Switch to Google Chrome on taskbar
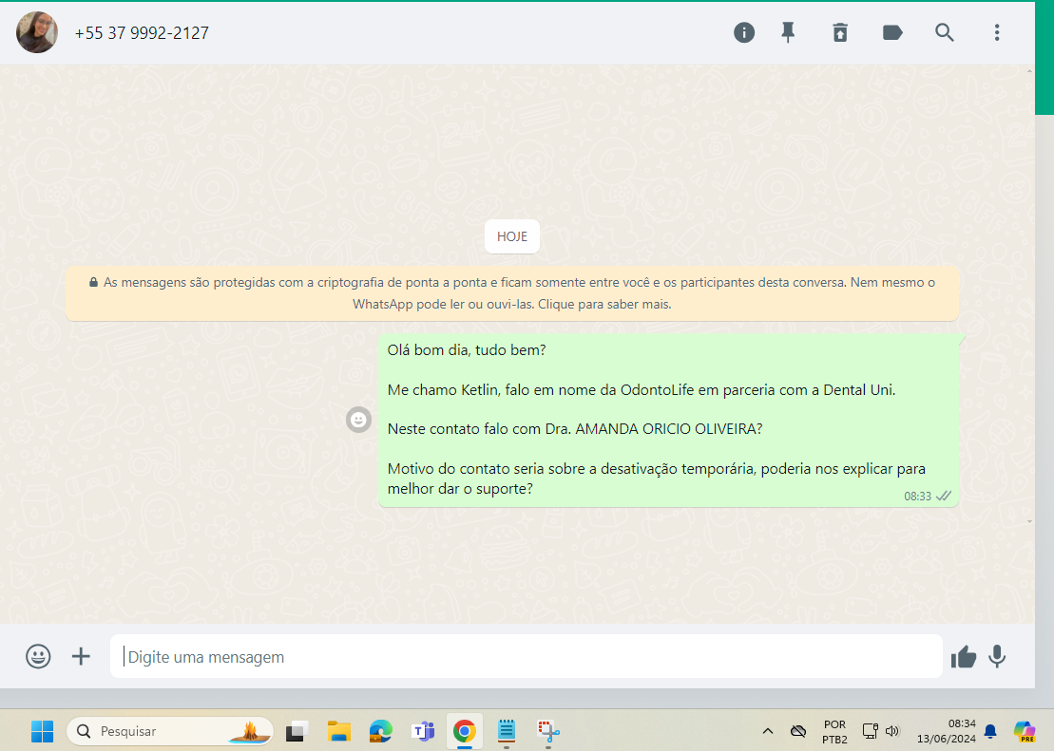 [465, 731]
